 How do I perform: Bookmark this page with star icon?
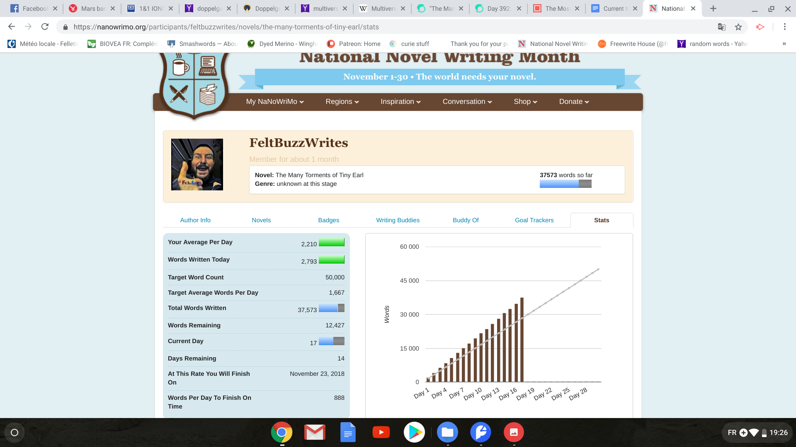point(738,27)
